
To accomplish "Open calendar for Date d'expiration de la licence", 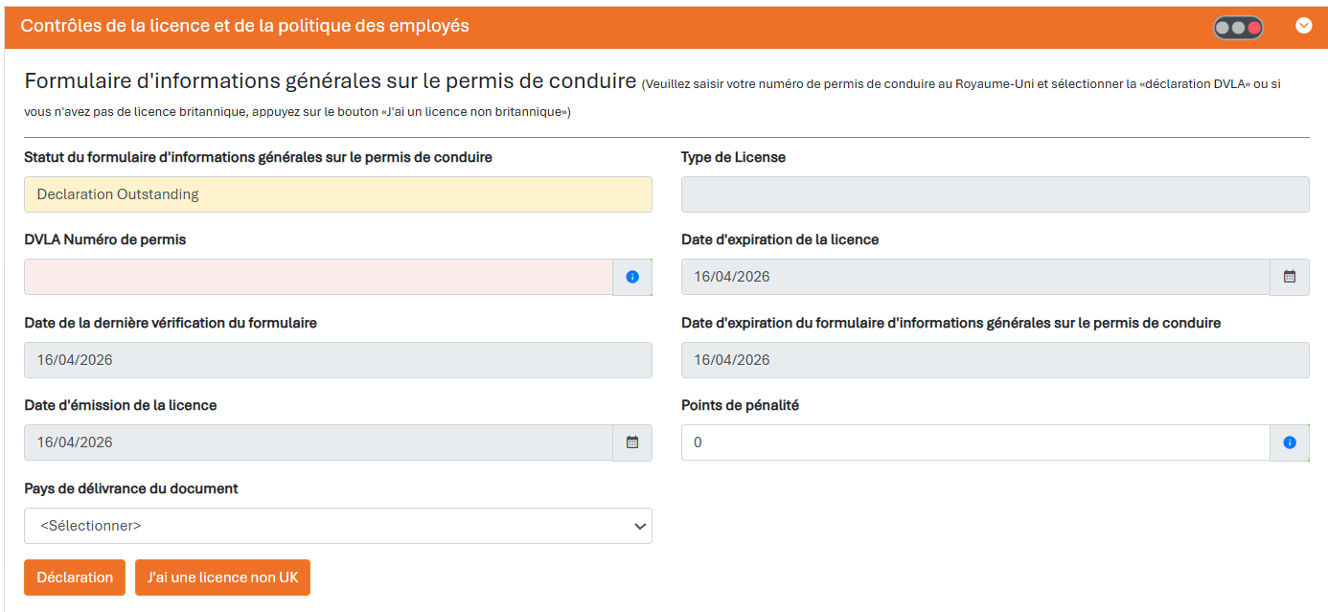I will 1290,277.
